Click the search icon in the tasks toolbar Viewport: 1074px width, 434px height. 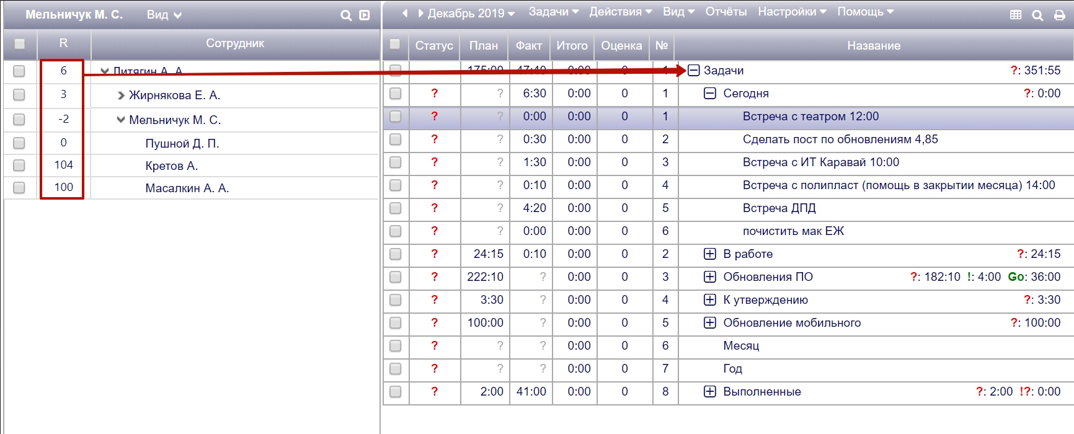pos(1037,15)
